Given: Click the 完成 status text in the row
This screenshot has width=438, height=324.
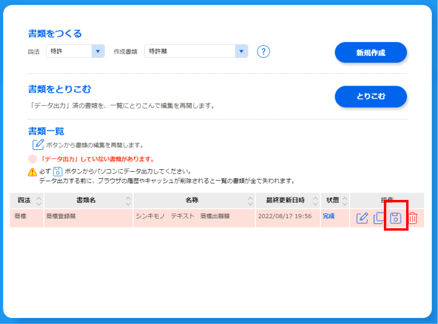Looking at the screenshot, I should coord(328,216).
